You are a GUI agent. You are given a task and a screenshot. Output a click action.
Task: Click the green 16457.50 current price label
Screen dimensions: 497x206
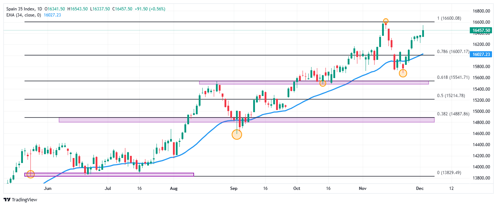tap(481, 31)
